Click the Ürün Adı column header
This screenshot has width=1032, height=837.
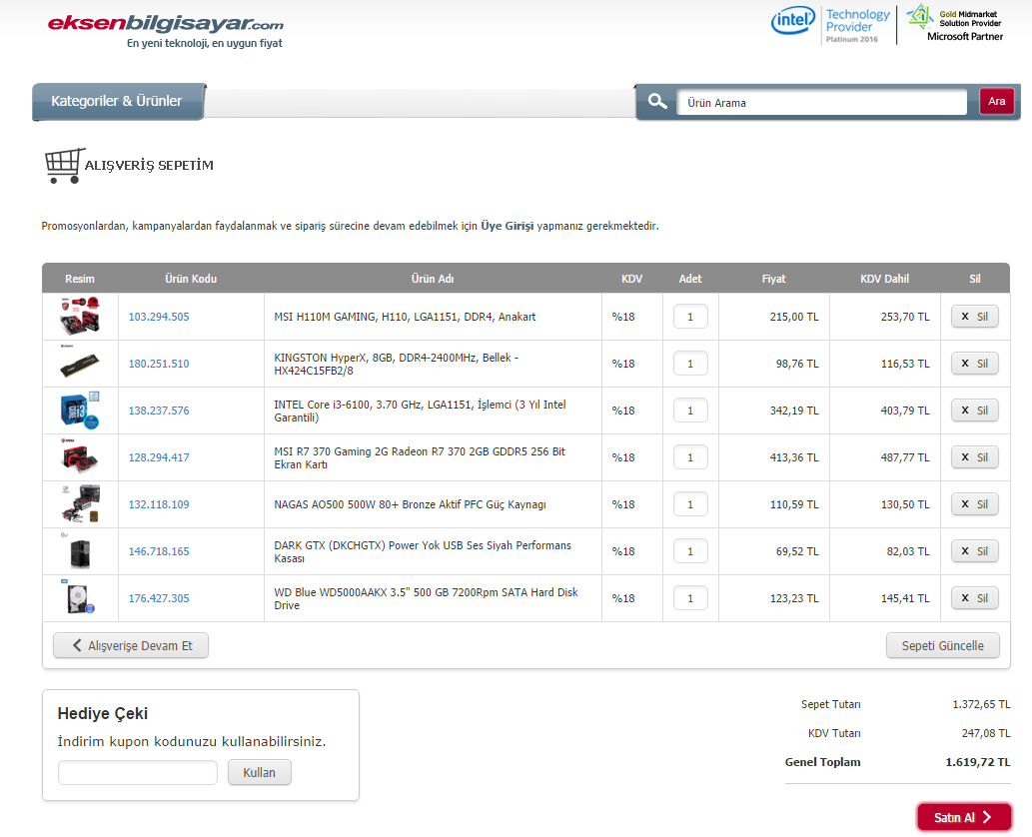tap(433, 279)
